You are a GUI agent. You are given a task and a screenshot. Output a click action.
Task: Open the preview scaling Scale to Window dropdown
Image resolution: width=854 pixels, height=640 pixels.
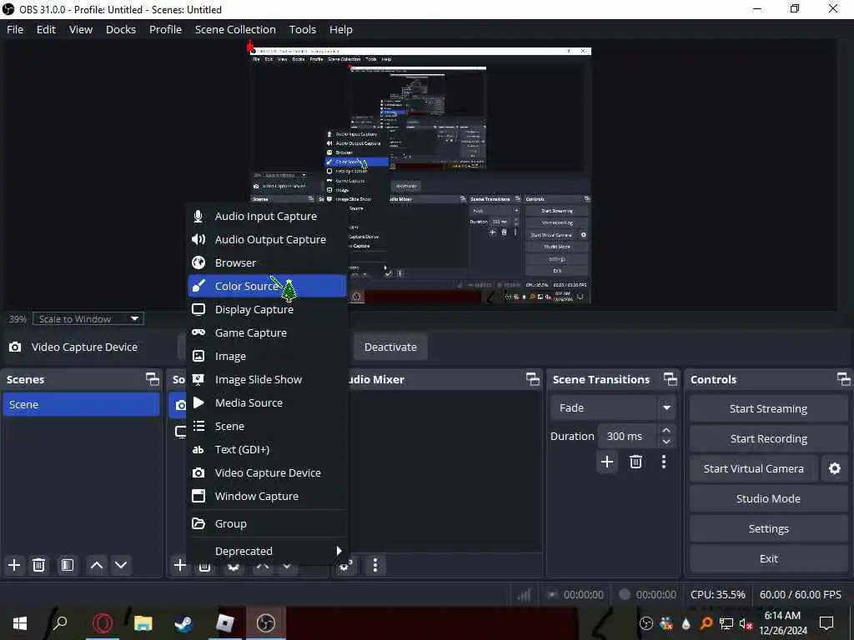pos(88,319)
